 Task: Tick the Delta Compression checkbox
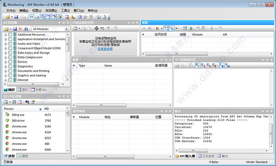point(10,57)
